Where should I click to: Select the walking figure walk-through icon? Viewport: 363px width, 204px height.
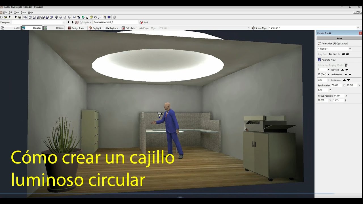pos(87,17)
